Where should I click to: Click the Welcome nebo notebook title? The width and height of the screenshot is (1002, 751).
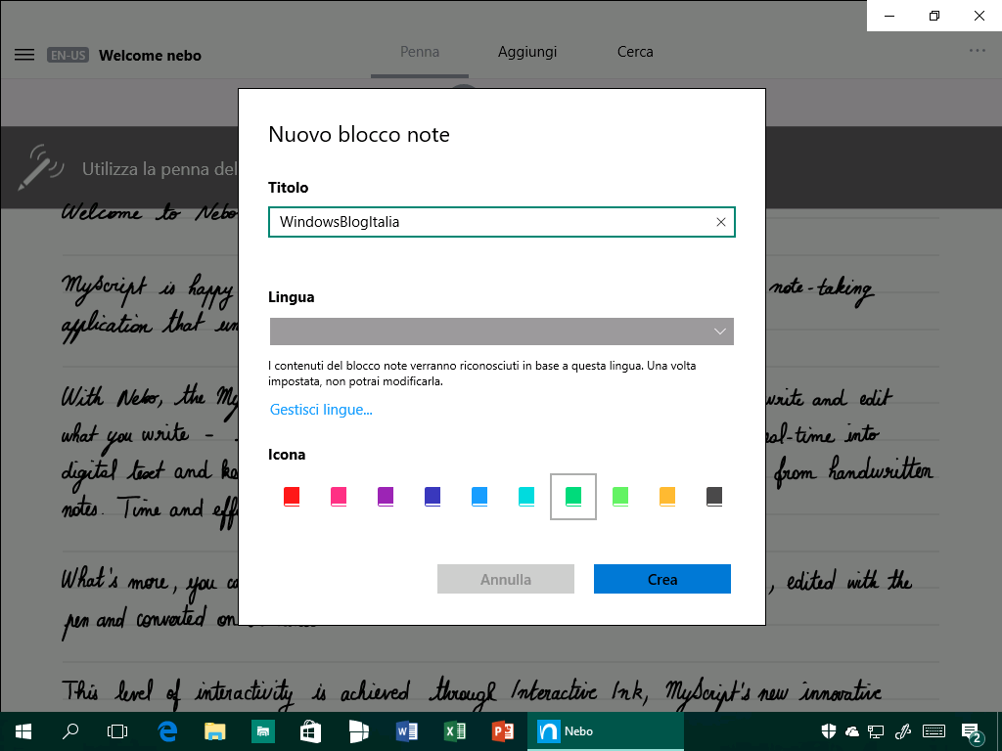(x=150, y=56)
